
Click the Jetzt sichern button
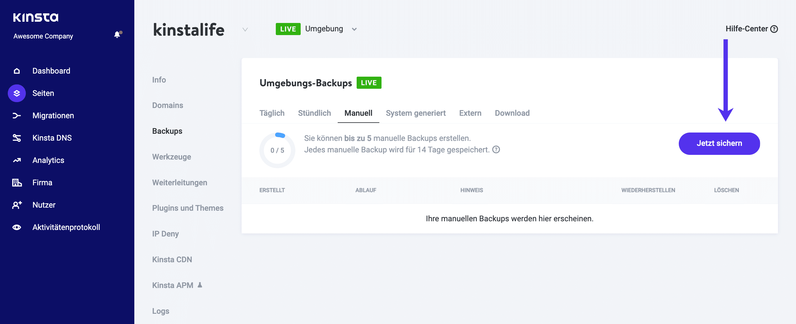click(x=719, y=143)
